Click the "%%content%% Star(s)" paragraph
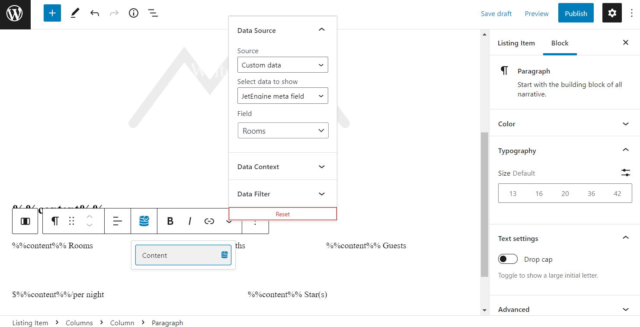 pos(288,295)
